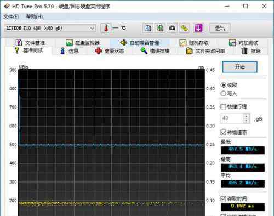Image resolution: width=274 pixels, height=216 pixels.
Task: Open the 文件(F) menu
Action: pyautogui.click(x=11, y=17)
